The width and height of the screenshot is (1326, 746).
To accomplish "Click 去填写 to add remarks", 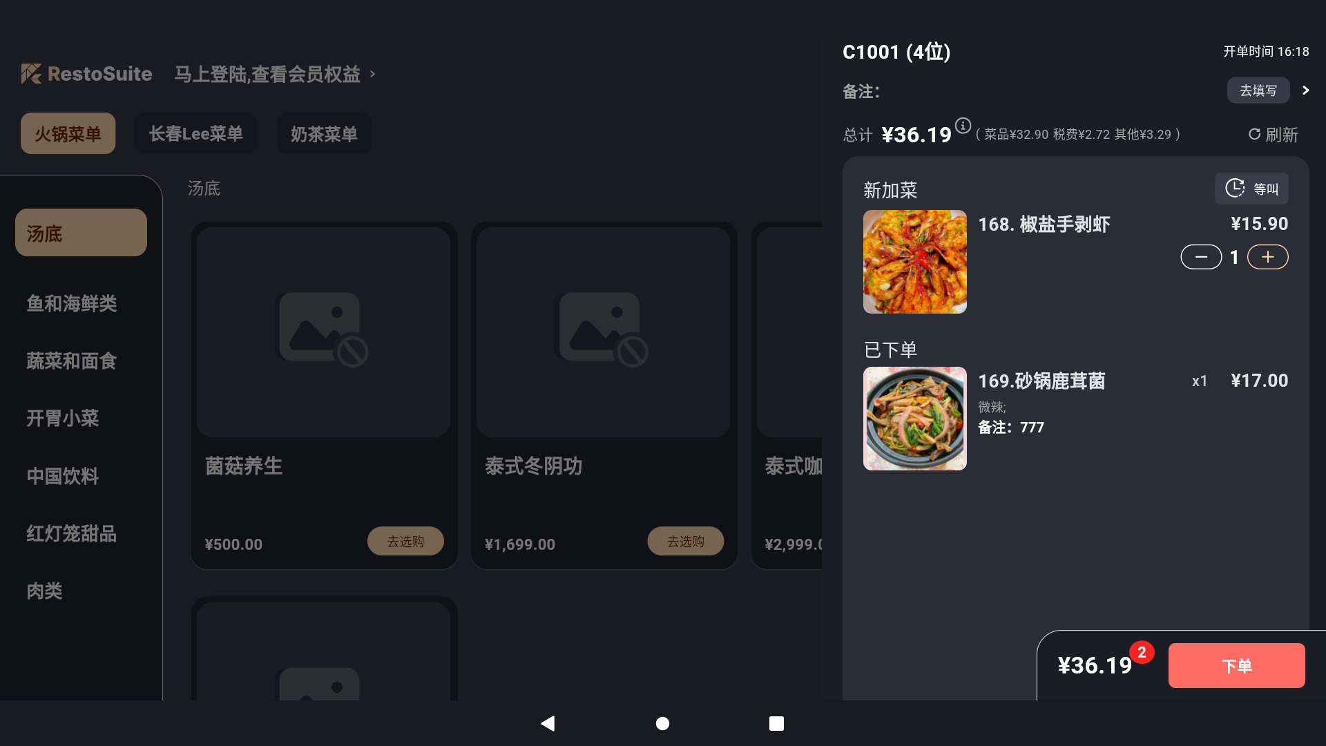I will [1258, 90].
